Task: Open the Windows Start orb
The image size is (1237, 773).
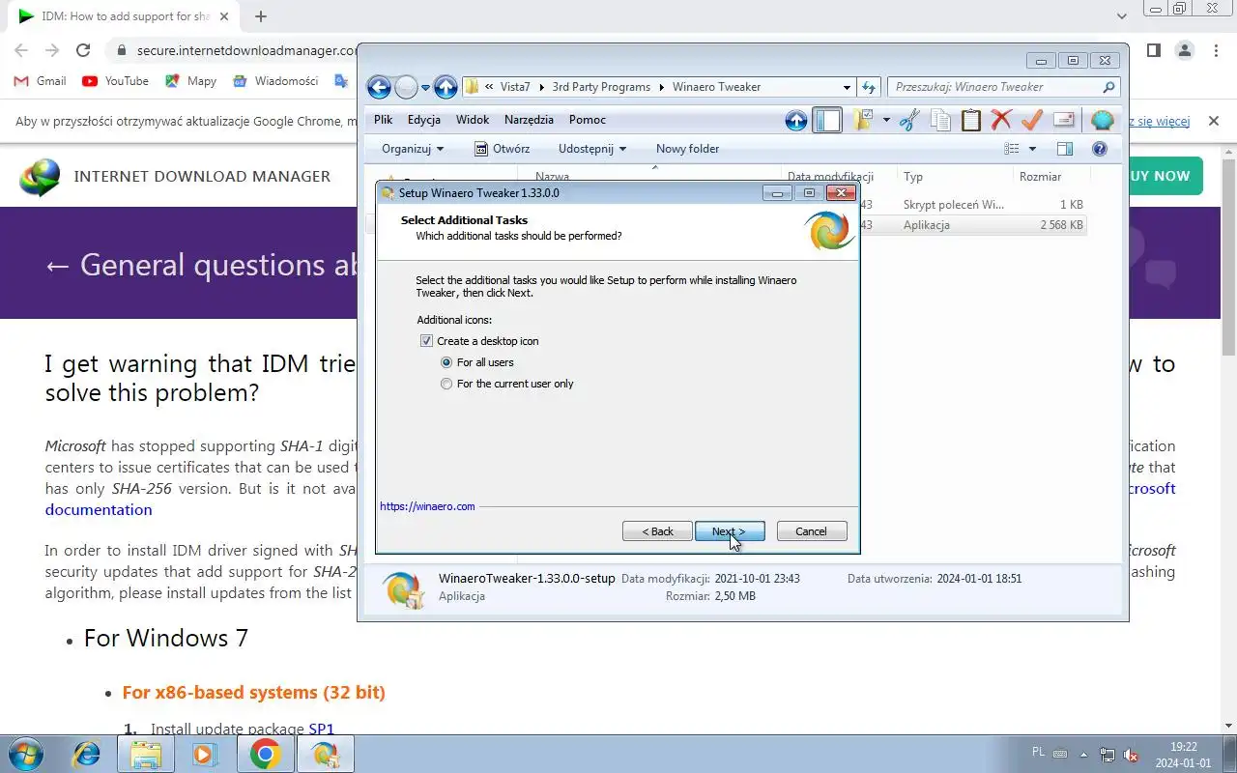Action: tap(24, 754)
